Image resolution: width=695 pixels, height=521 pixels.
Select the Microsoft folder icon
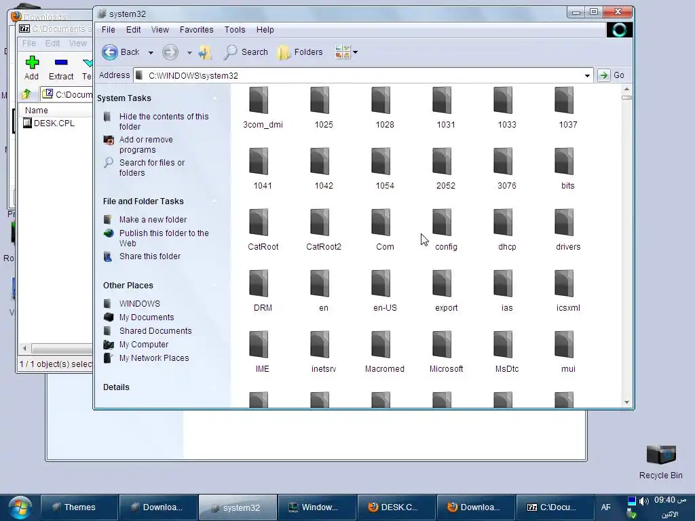click(442, 345)
